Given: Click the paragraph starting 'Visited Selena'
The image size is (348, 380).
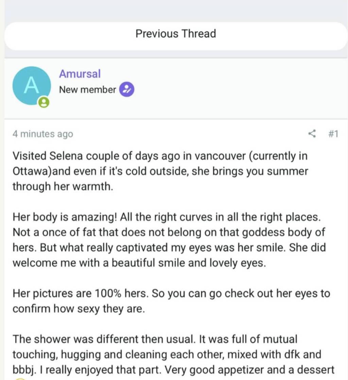Looking at the screenshot, I should pos(160,171).
